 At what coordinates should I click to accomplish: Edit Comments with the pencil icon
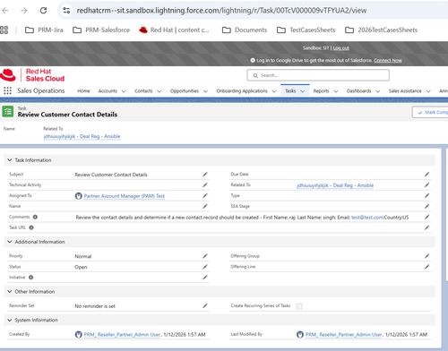point(426,217)
